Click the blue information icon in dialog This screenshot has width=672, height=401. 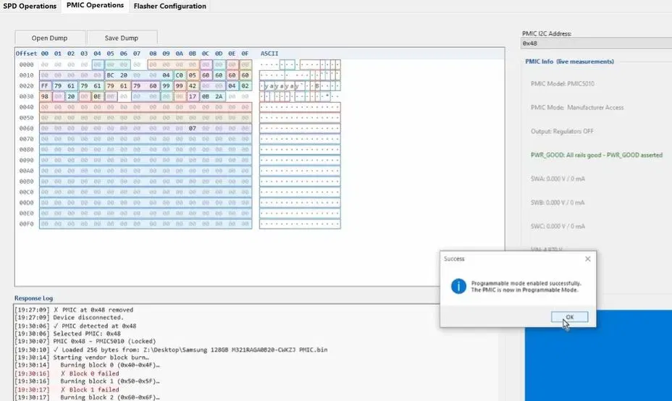(x=458, y=286)
